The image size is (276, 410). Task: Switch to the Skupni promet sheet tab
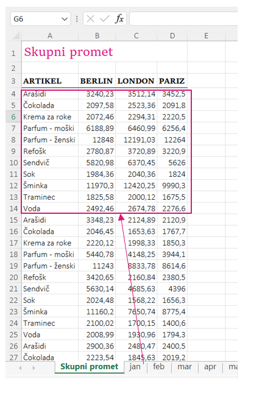click(89, 367)
